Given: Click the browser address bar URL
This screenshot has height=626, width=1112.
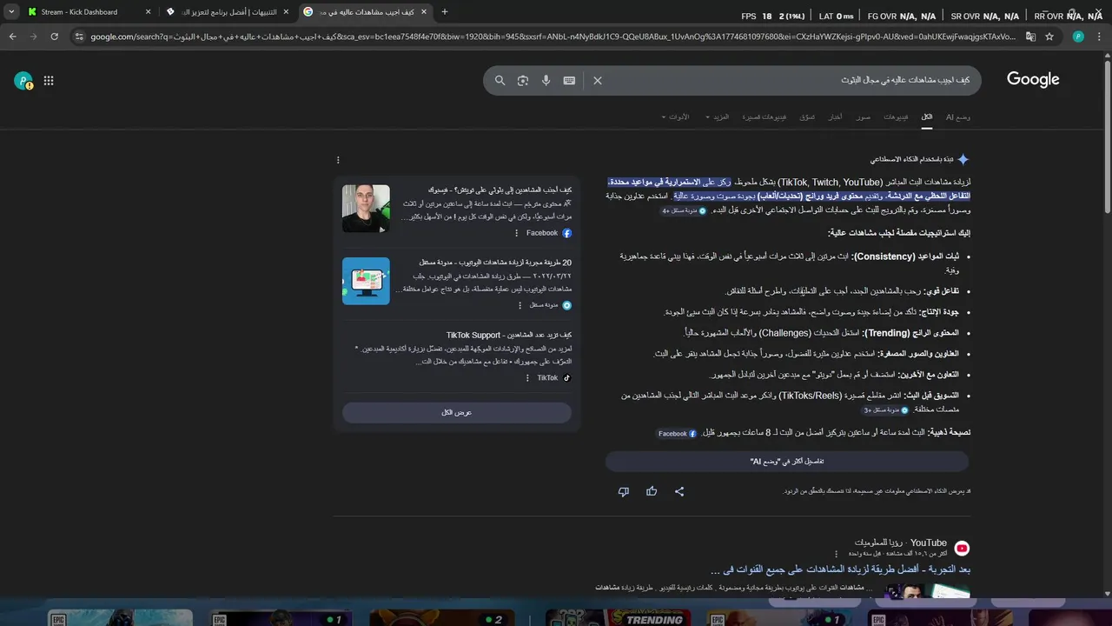Looking at the screenshot, I should pyautogui.click(x=552, y=37).
